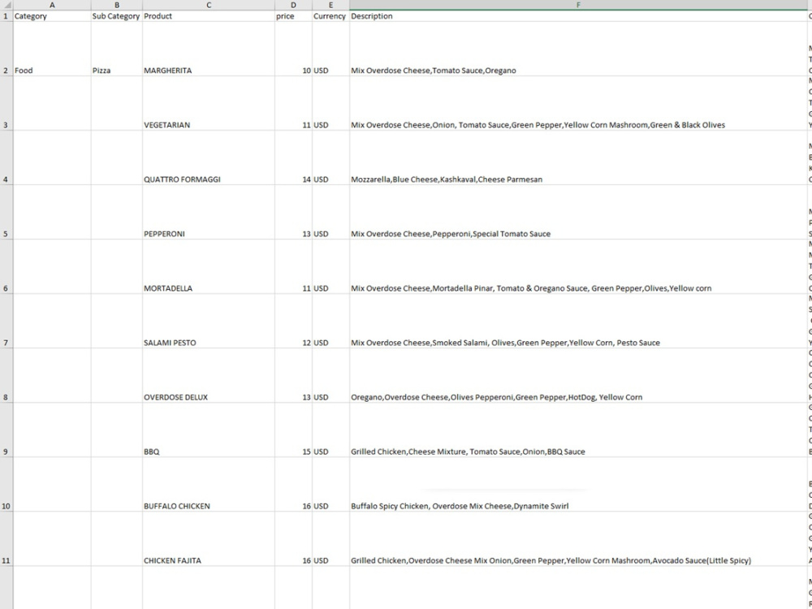
Task: Select column C header
Action: 209,5
